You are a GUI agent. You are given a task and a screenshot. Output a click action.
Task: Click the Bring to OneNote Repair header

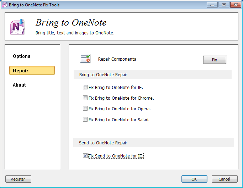[x=153, y=74]
